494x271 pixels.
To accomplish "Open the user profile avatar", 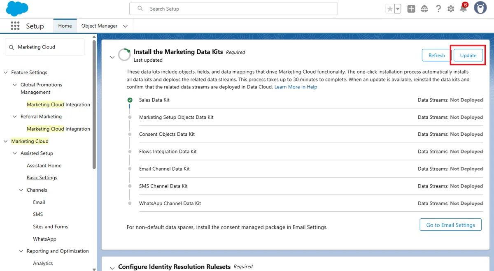I will [x=480, y=8].
